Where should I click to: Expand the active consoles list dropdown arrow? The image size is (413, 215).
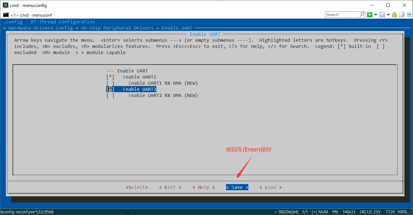pos(388,15)
